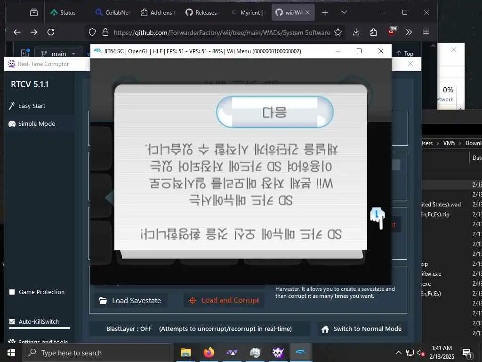482x362 pixels.
Task: Switch to the Releases tab
Action: tap(202, 12)
